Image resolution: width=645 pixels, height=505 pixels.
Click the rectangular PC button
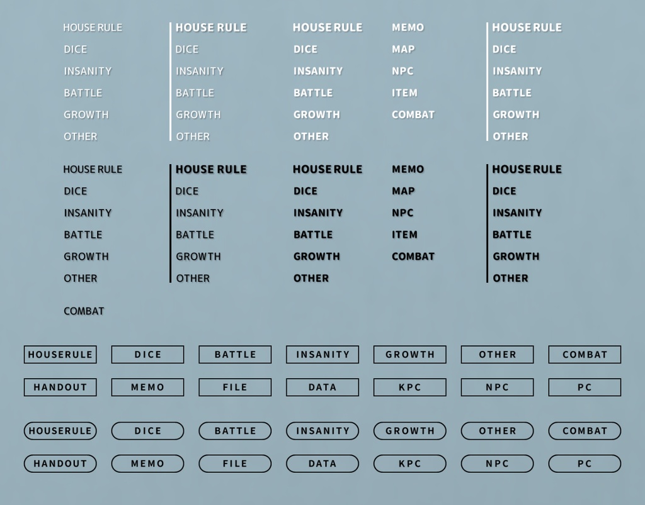click(585, 387)
